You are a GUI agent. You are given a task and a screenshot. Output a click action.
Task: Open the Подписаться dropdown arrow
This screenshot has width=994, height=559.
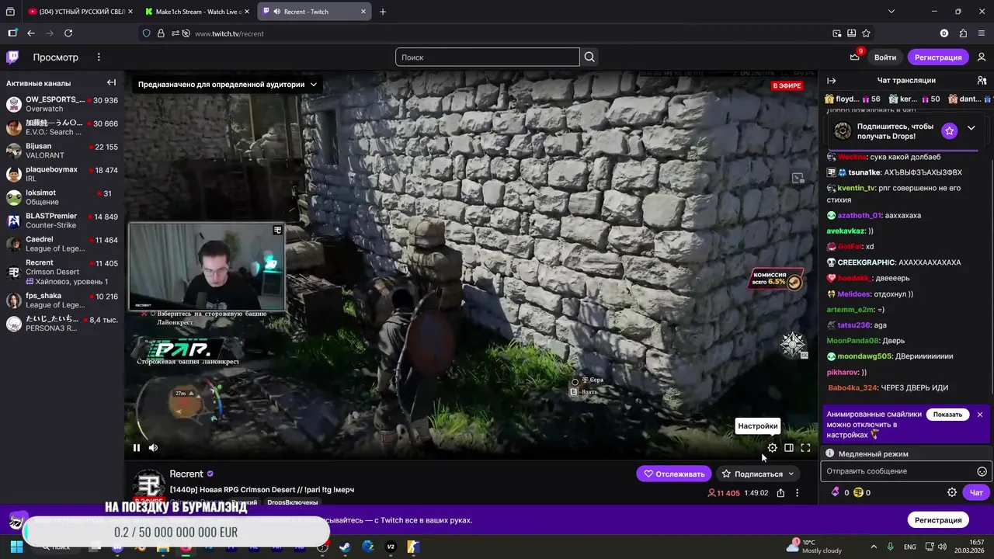click(x=791, y=474)
